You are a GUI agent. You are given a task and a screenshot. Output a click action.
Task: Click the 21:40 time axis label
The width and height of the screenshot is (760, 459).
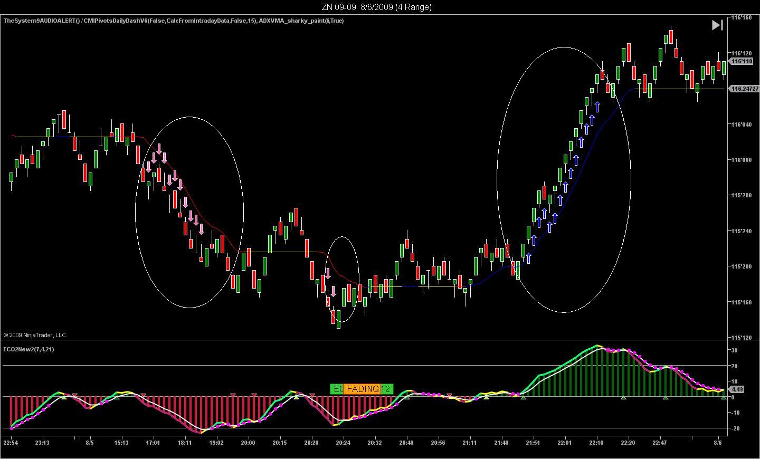coord(501,443)
